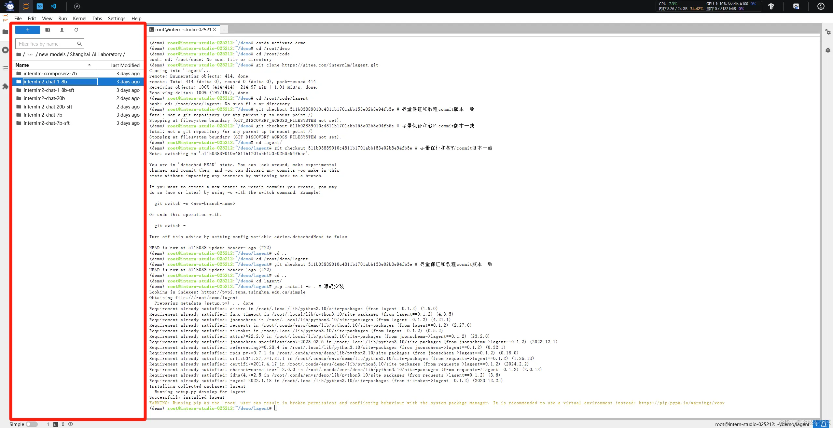Image resolution: width=833 pixels, height=428 pixels.
Task: Select the root@intern-studio terminal tab
Action: pyautogui.click(x=183, y=29)
